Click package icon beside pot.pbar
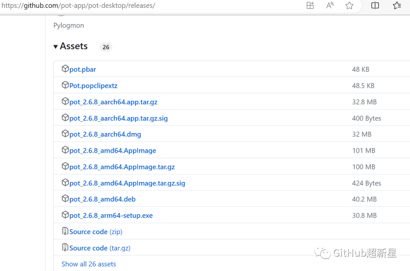Viewport: 410px width, 271px height. point(65,69)
